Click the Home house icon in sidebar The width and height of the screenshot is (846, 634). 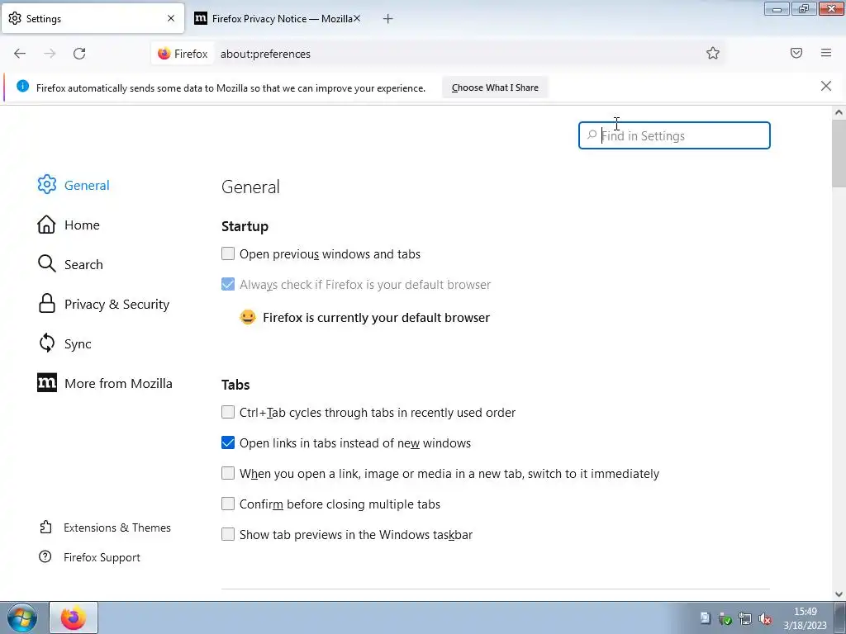point(46,225)
